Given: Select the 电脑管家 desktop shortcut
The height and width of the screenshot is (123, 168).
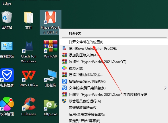Looking at the screenshot, I should point(7,78).
